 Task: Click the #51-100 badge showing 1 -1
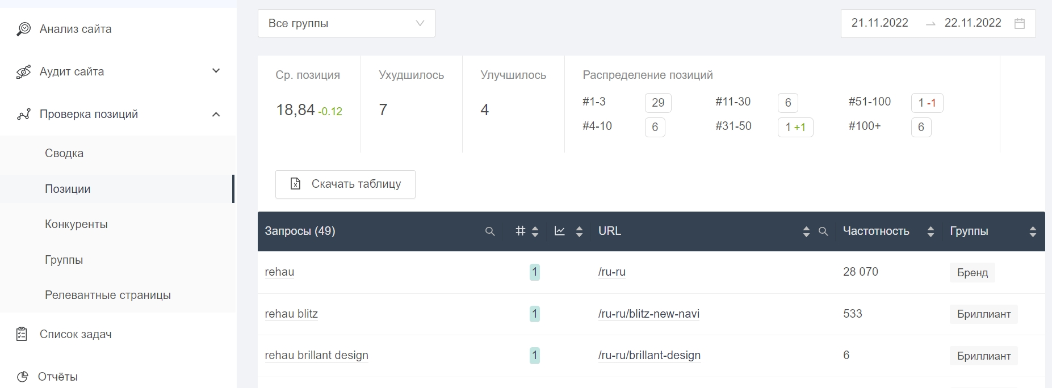[927, 103]
